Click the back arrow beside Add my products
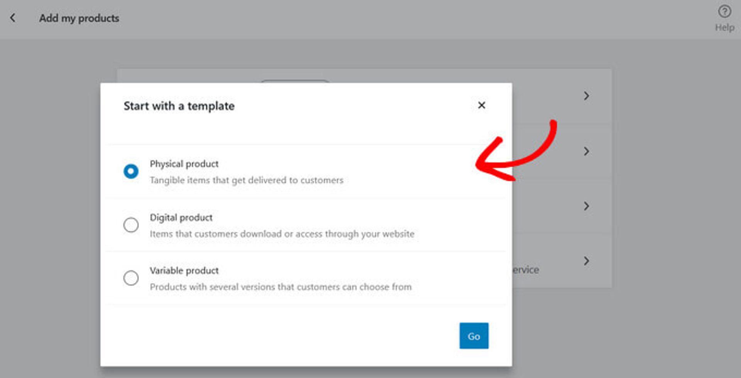 tap(13, 18)
